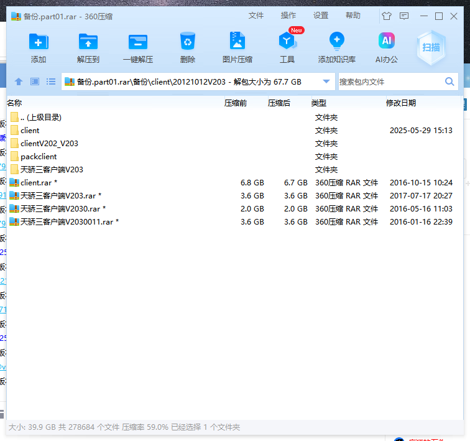This screenshot has height=441, width=470.
Task: Switch to list view icon
Action: pos(51,81)
